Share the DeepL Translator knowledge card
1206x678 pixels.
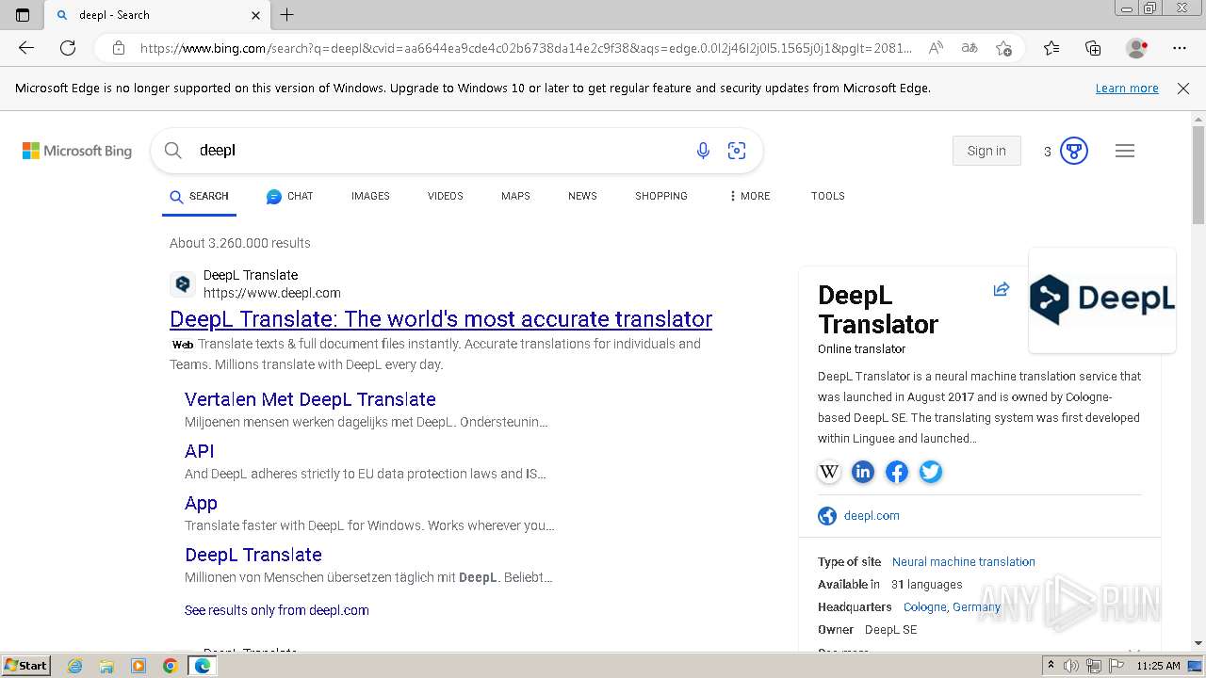point(1002,289)
